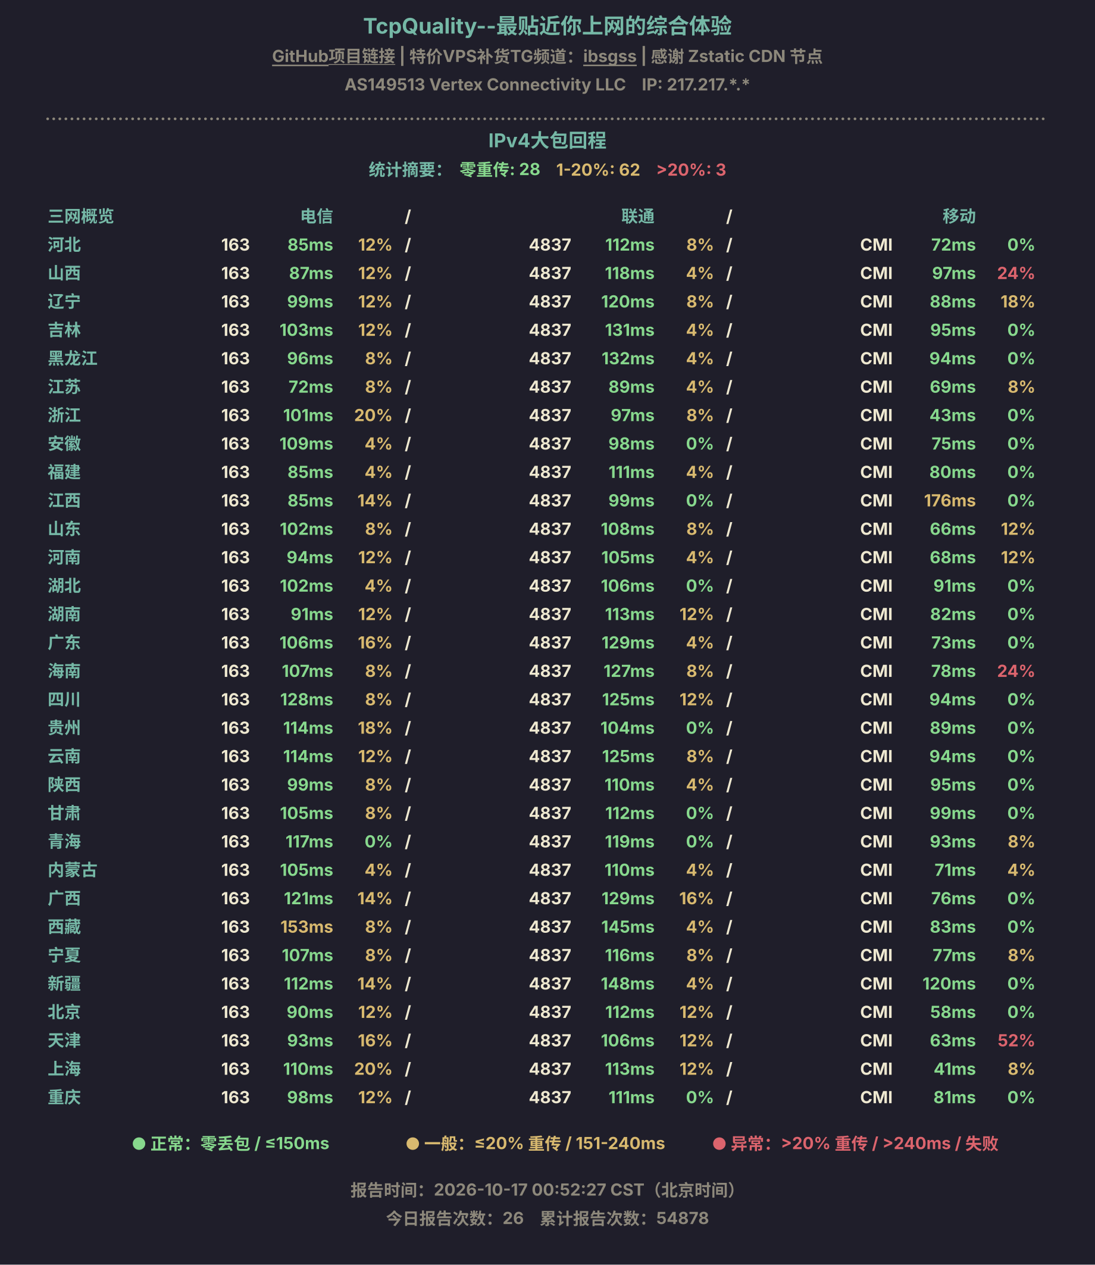Click 148ms unicom latency for 新疆

coord(628,983)
